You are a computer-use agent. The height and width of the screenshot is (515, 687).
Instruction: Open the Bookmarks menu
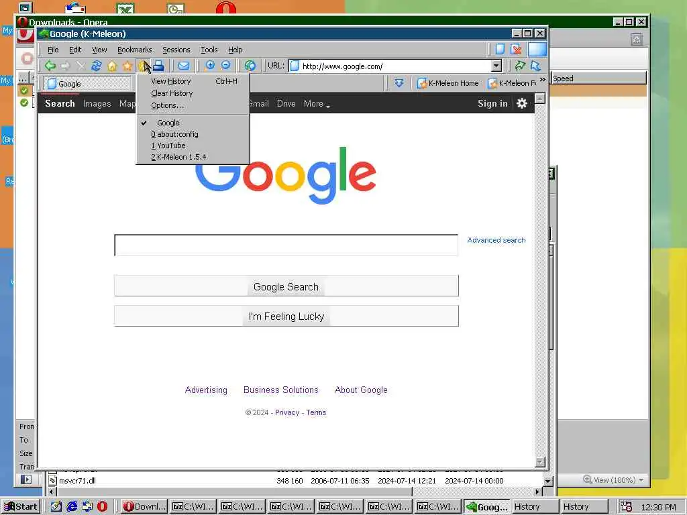coord(134,50)
